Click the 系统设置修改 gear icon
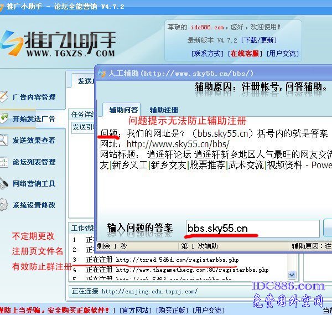This screenshot has width=332, height=315. (x=4, y=205)
